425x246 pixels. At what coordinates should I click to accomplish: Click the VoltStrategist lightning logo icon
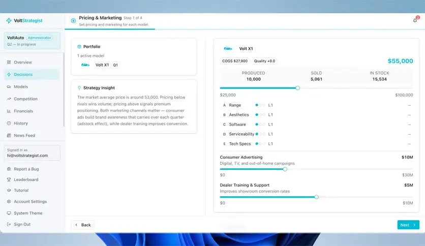(x=9, y=21)
